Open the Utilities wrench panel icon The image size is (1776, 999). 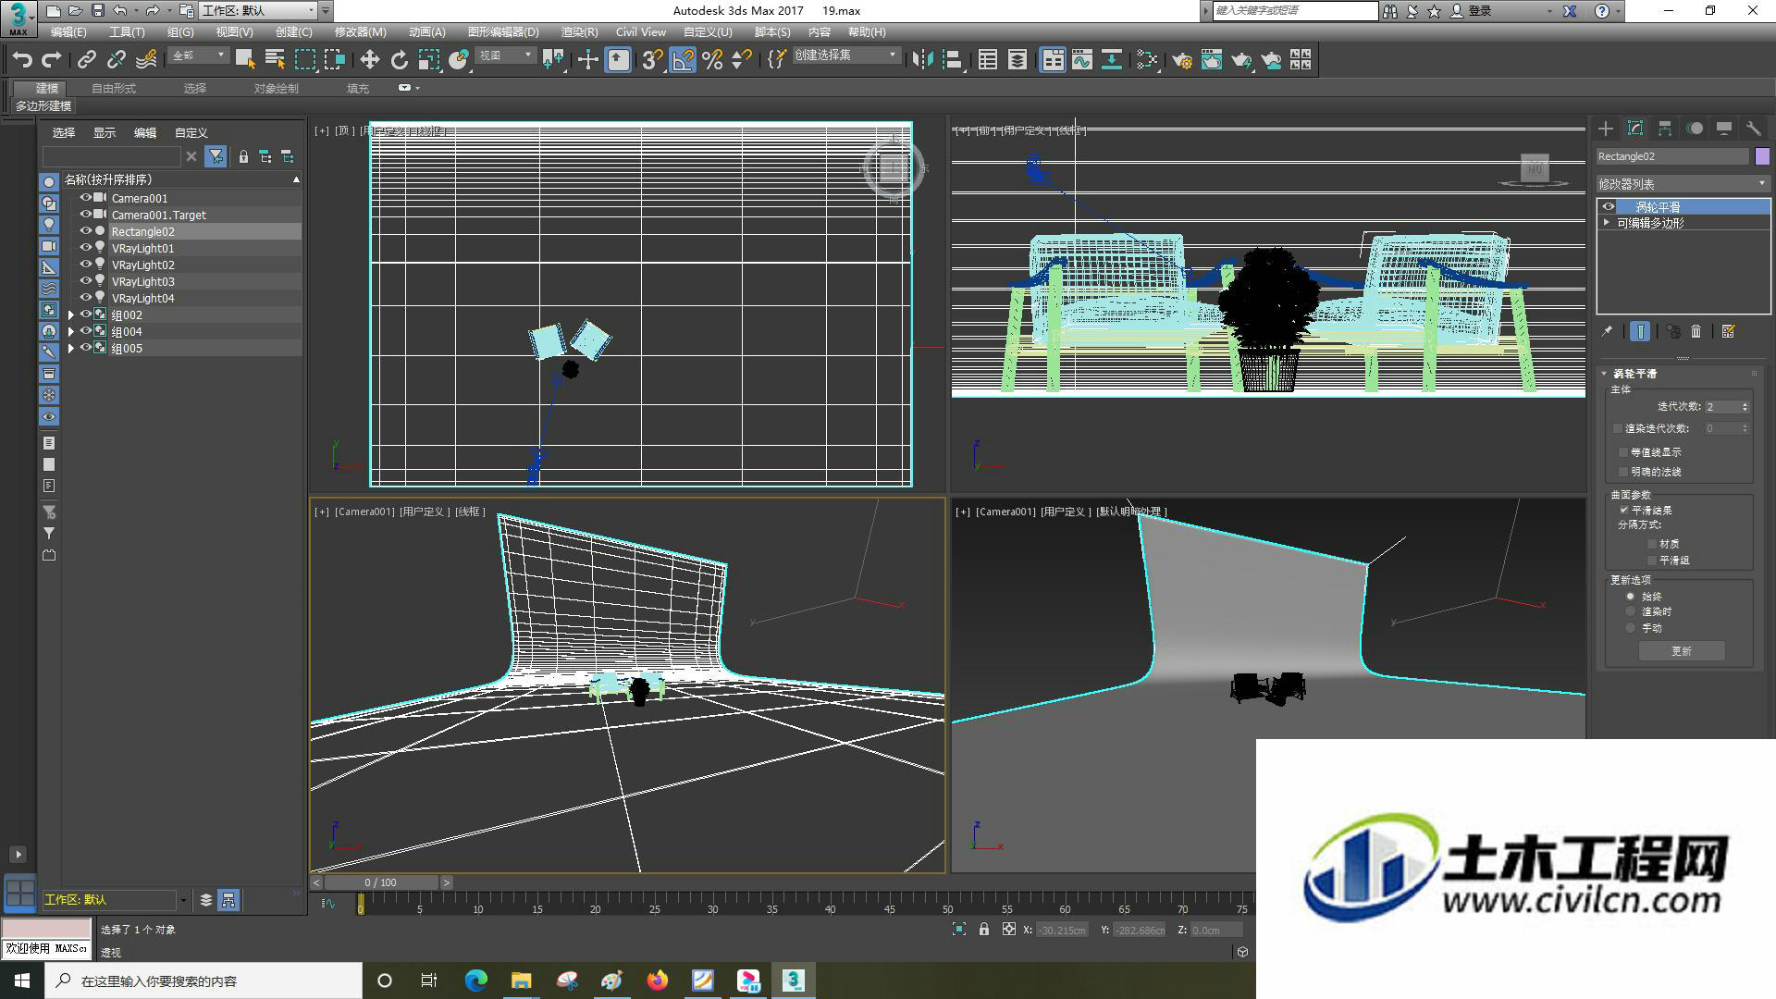click(x=1754, y=129)
